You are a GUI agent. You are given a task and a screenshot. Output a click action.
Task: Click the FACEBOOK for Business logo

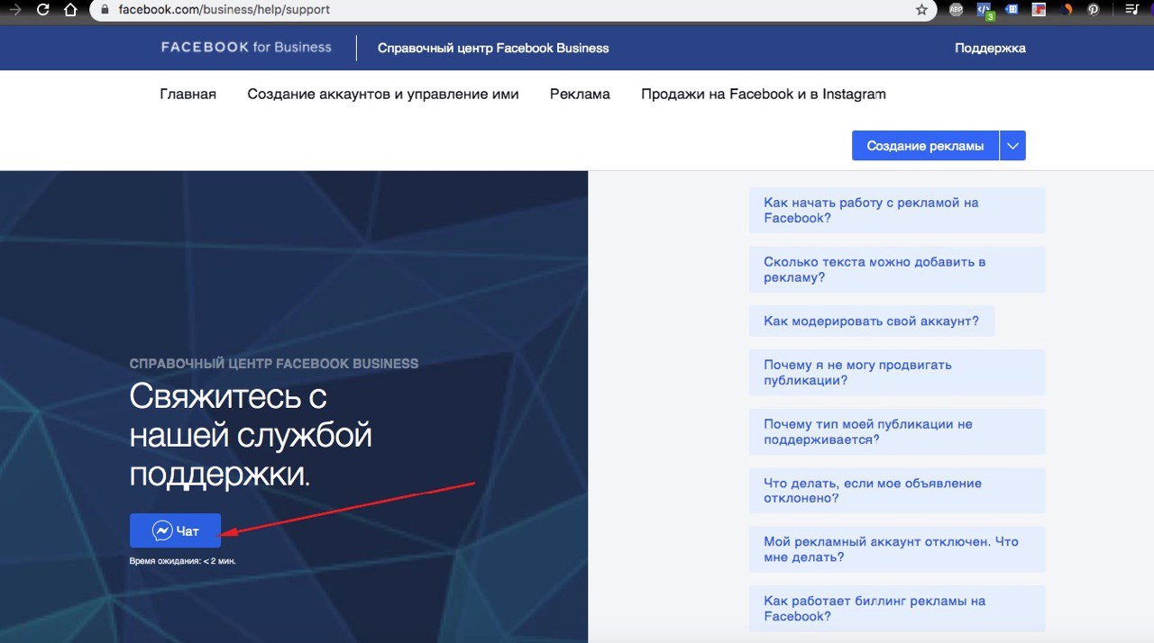(x=246, y=47)
